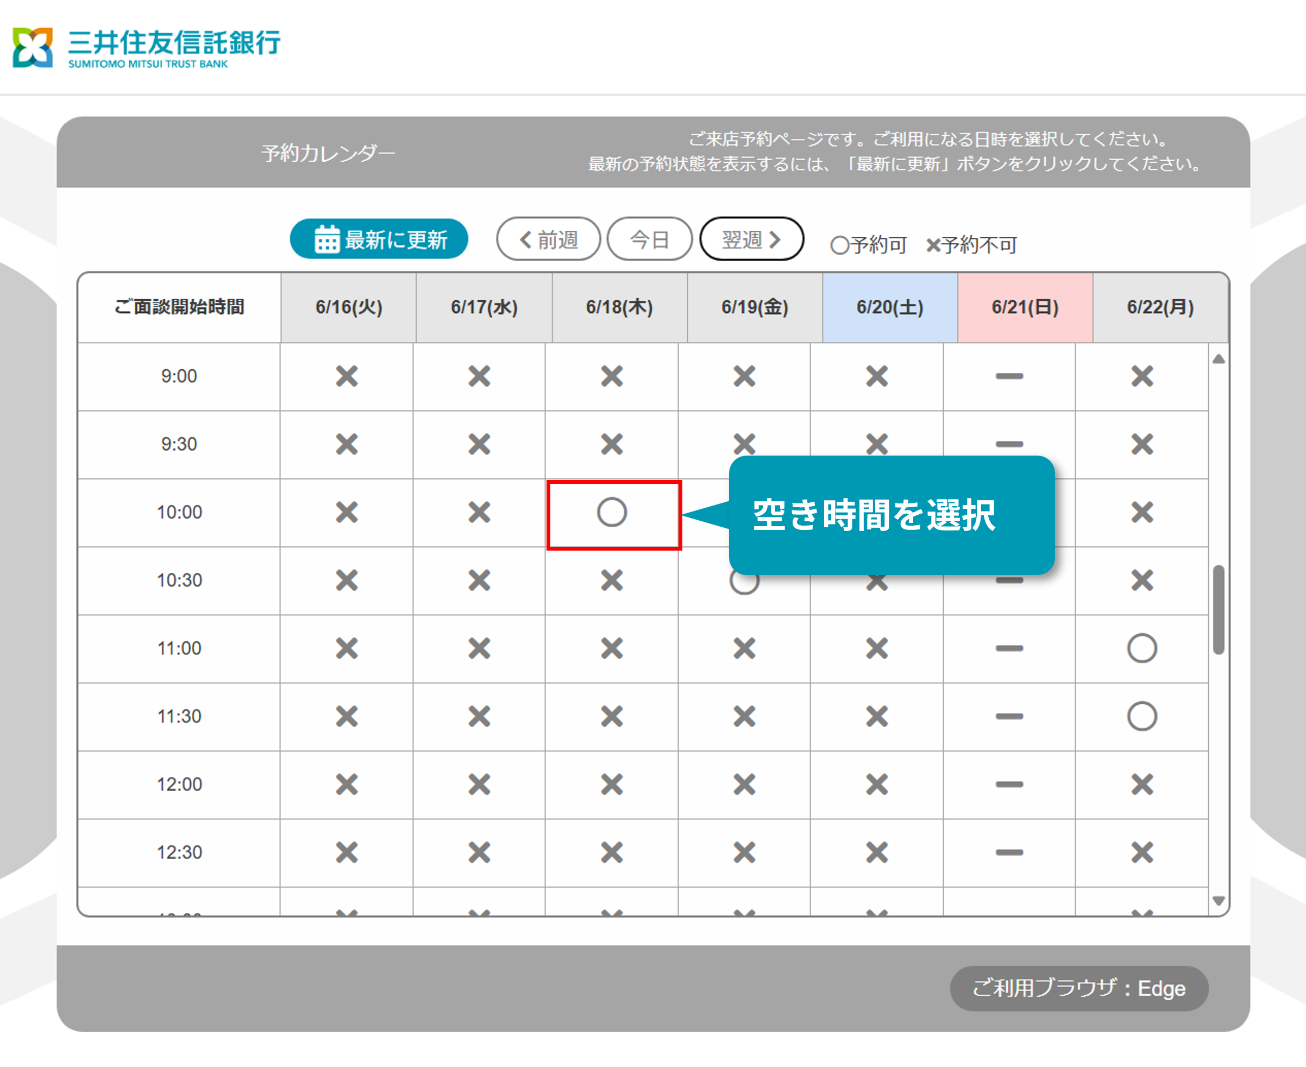Click the scrollbar up arrow in calendar
Screen dimensions: 1306x1067
point(1218,359)
